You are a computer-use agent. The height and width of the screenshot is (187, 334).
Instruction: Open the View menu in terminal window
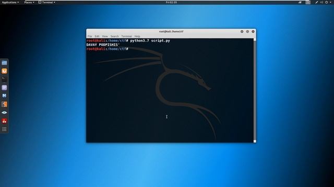[x=105, y=36]
